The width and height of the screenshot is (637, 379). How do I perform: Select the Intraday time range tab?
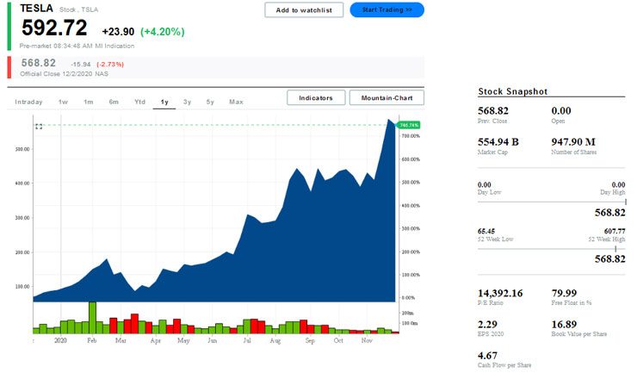[28, 102]
